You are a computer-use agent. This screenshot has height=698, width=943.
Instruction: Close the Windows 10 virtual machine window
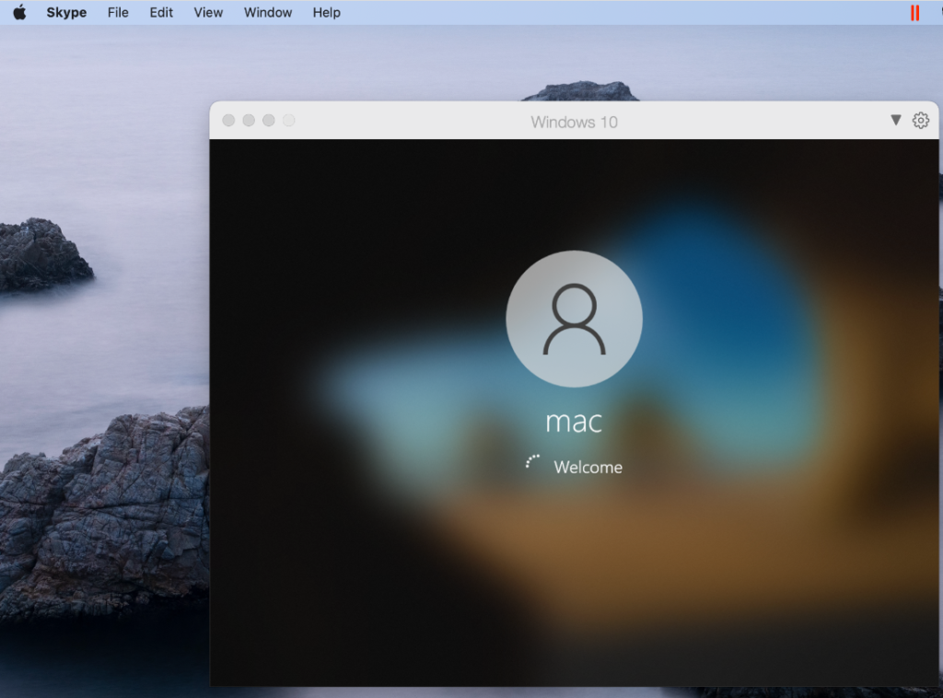coord(228,121)
